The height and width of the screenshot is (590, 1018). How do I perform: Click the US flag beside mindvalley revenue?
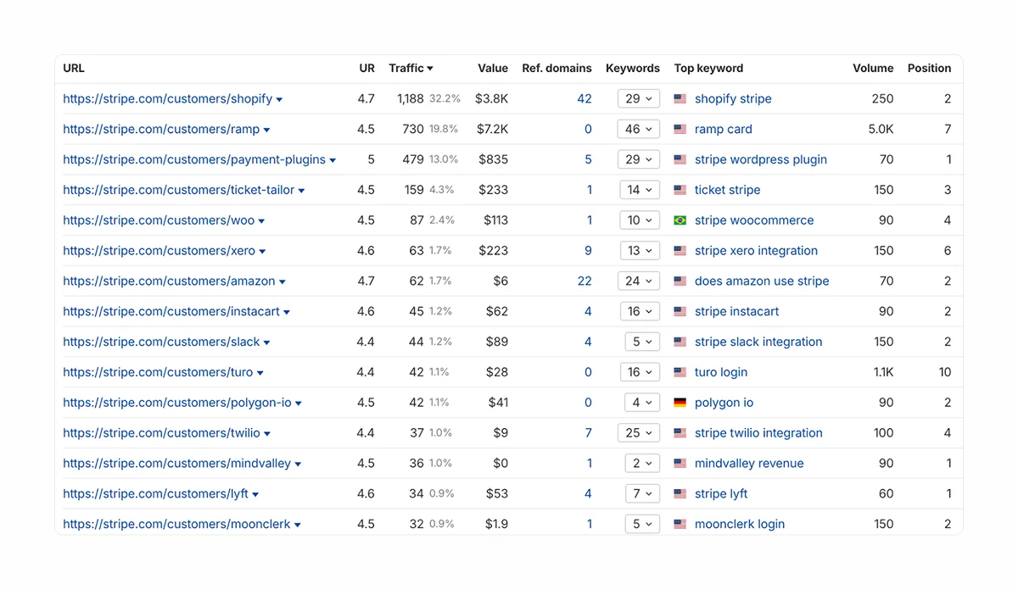680,464
